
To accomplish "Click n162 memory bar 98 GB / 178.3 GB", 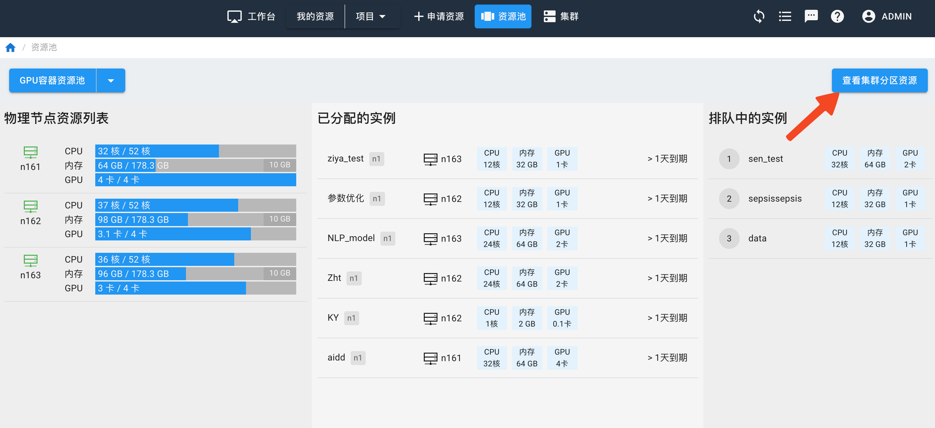I will (195, 220).
